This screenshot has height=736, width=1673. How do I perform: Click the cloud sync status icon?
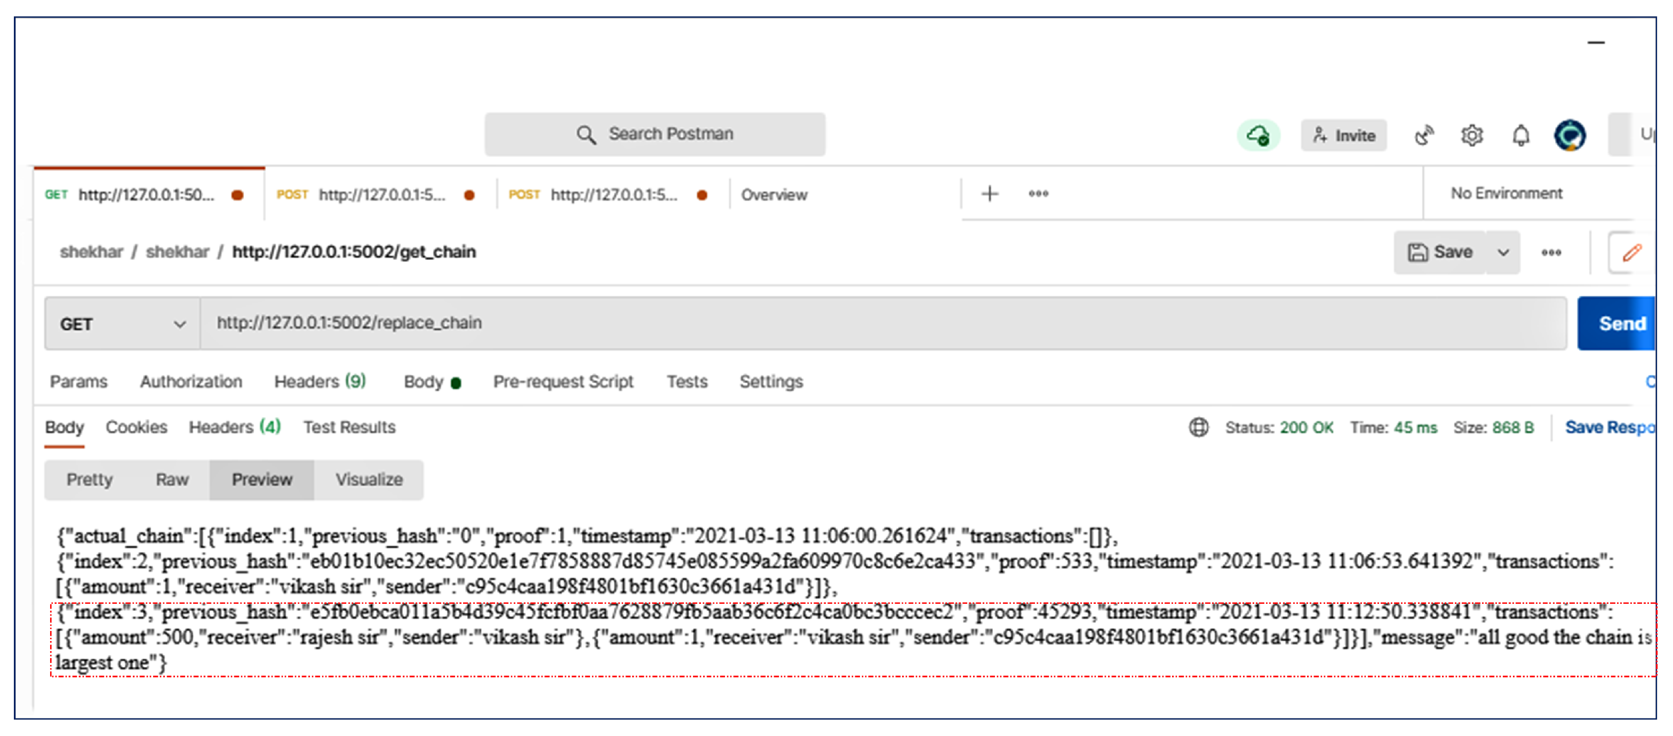[1257, 135]
